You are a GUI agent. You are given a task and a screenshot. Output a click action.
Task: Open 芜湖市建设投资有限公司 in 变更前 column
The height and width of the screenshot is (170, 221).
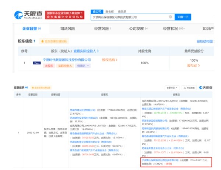(x=83, y=110)
